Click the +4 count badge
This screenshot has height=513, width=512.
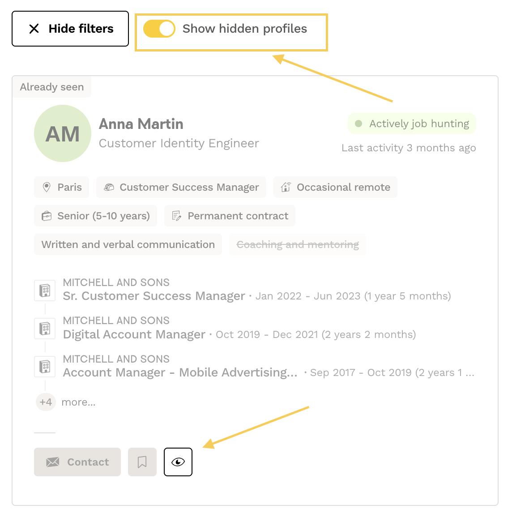click(x=46, y=402)
